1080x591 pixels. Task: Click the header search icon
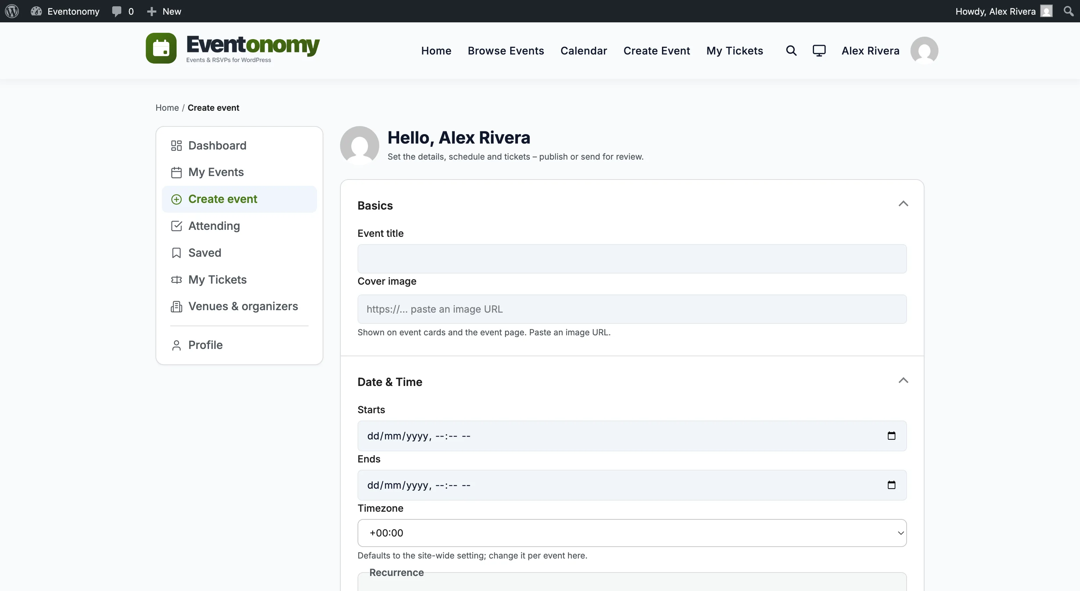[x=791, y=51]
